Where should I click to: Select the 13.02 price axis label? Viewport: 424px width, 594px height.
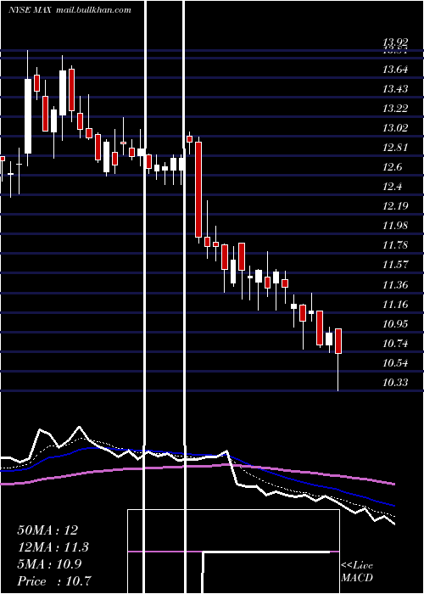click(x=395, y=127)
